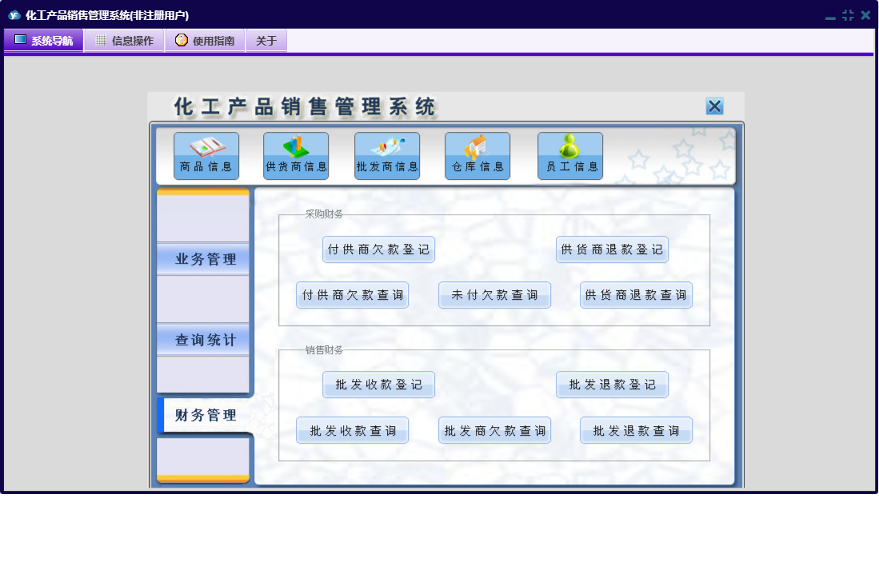Open the 仓库信息 house icon
Viewport: 879px width, 578px height.
click(477, 156)
